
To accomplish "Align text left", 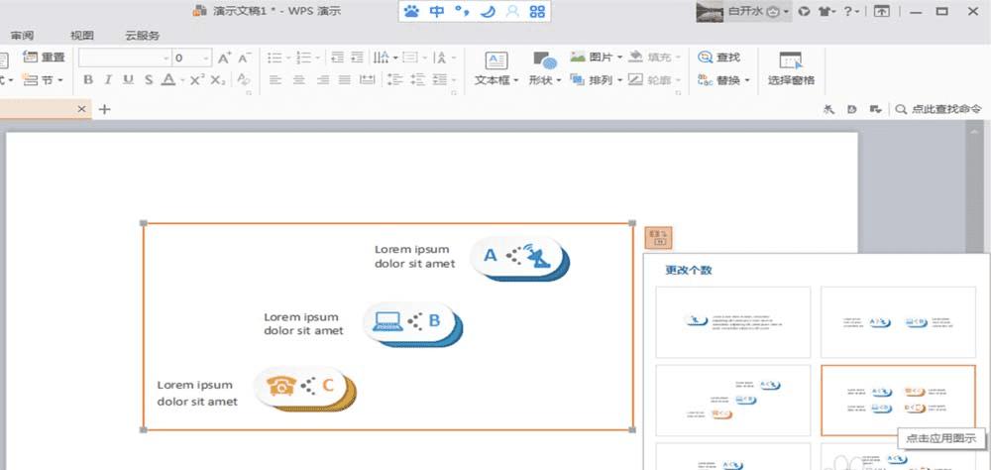I will click(x=275, y=79).
